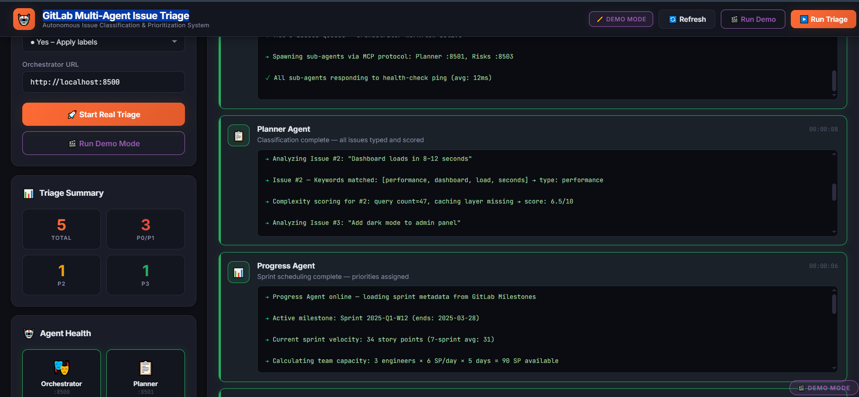Click 'Classification complete' subtitle text
The height and width of the screenshot is (397, 859).
[340, 140]
